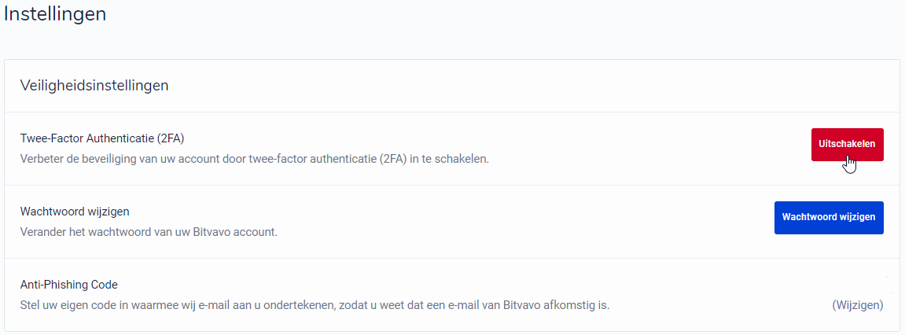This screenshot has height=335, width=905.
Task: Open the (Wijzigen) link for Anti-Phishing Code
Action: (858, 304)
